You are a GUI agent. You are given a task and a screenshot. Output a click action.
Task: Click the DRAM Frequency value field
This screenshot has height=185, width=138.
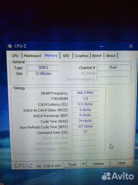(x=85, y=93)
